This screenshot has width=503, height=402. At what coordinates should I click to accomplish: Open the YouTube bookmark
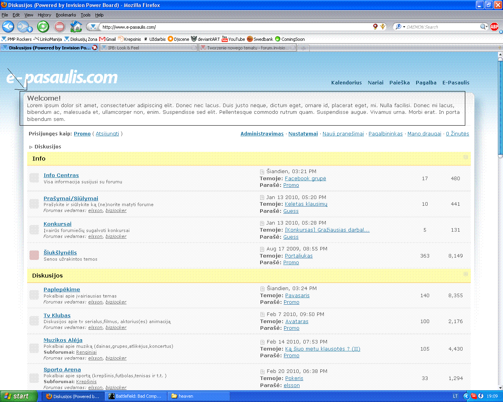pos(233,39)
